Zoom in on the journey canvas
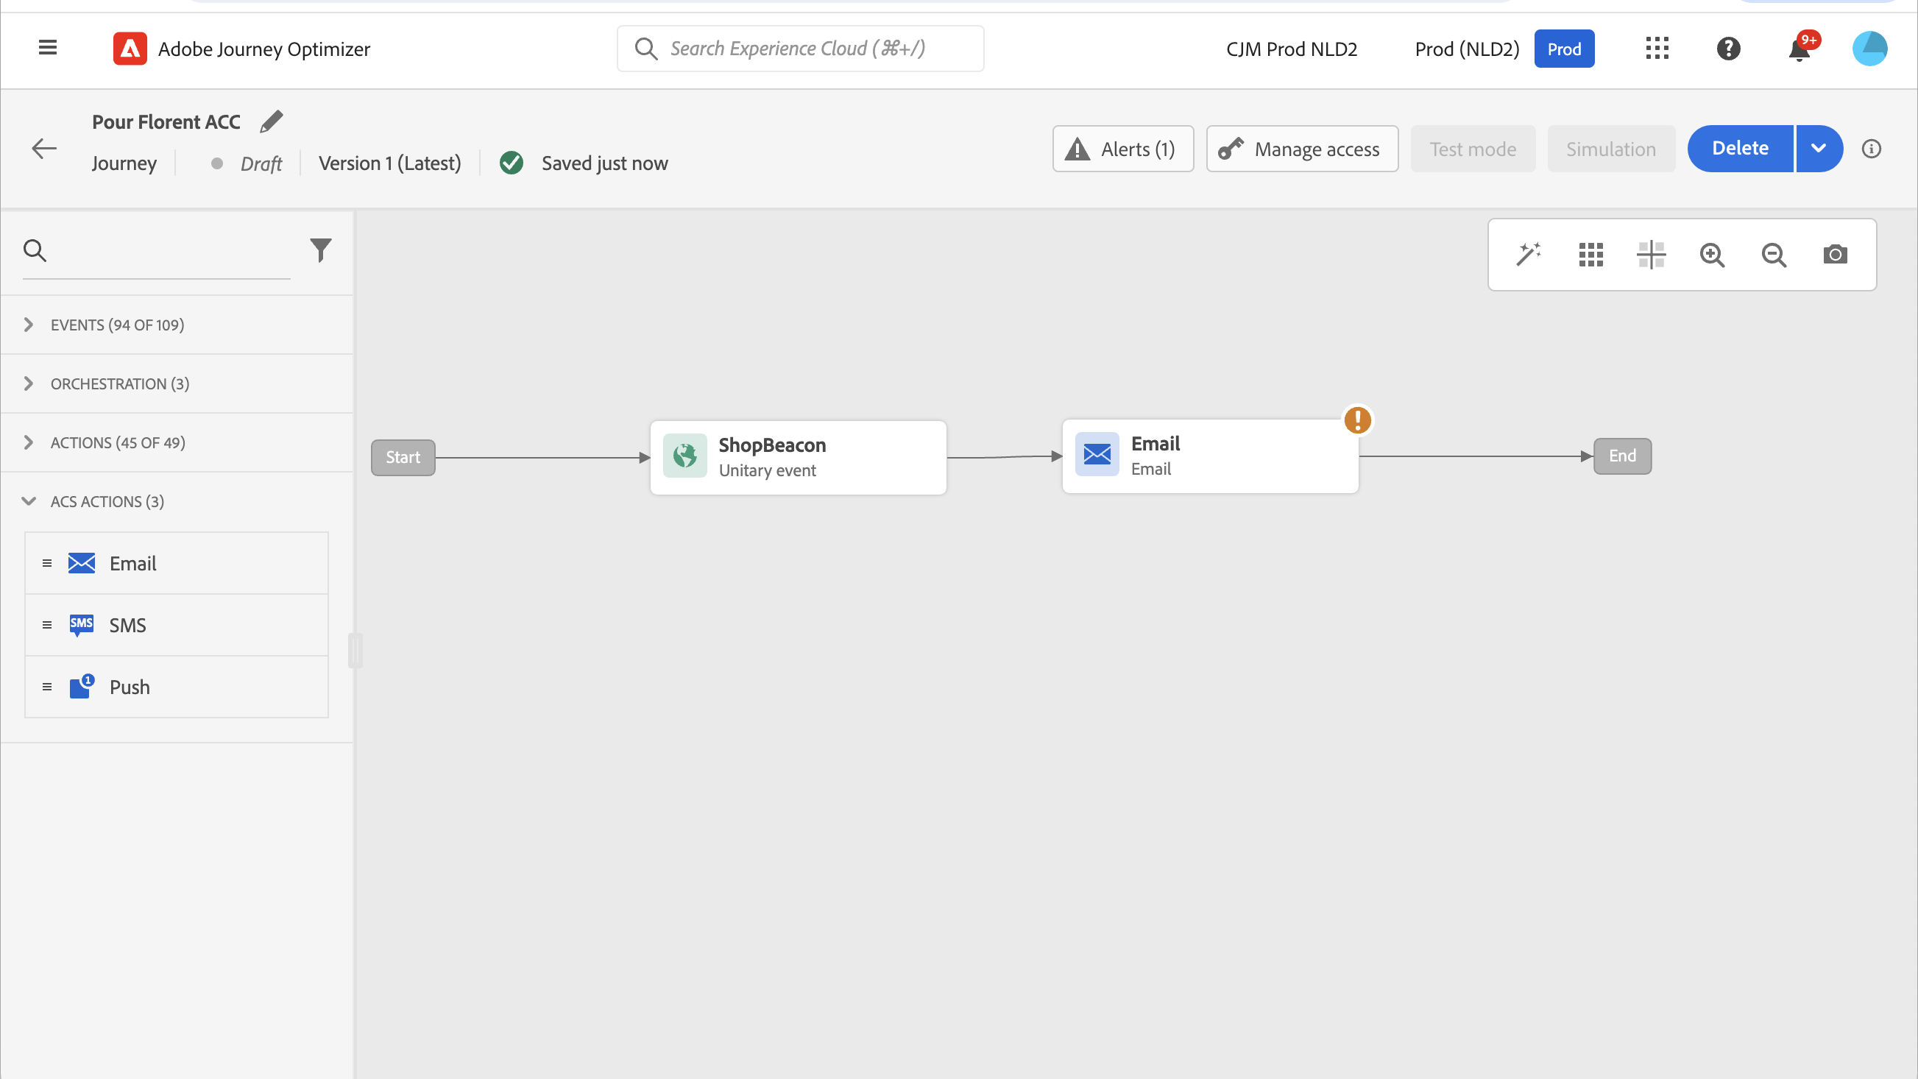The image size is (1918, 1079). click(x=1712, y=255)
